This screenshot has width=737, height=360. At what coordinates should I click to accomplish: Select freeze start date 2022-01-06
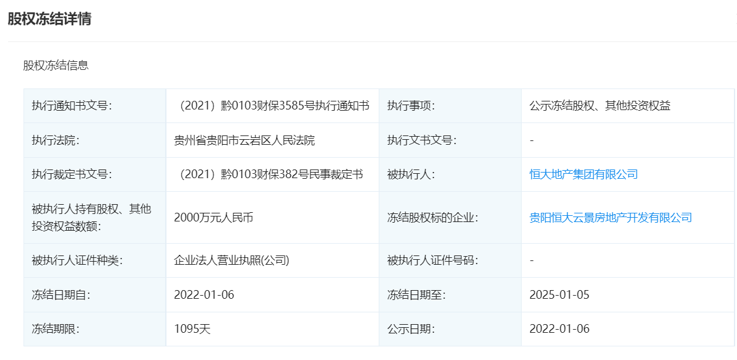pyautogui.click(x=204, y=294)
